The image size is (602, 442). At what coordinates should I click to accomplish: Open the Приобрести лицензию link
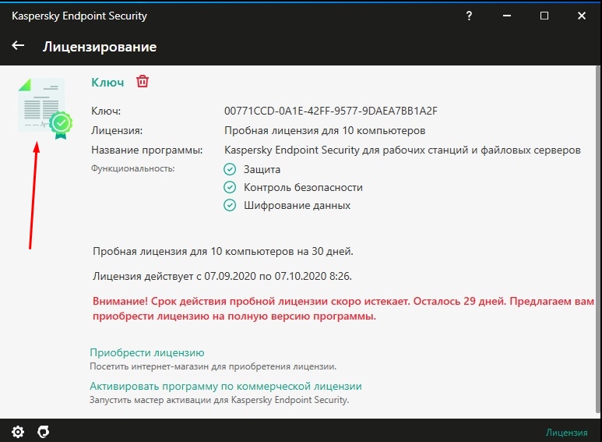[x=147, y=352]
